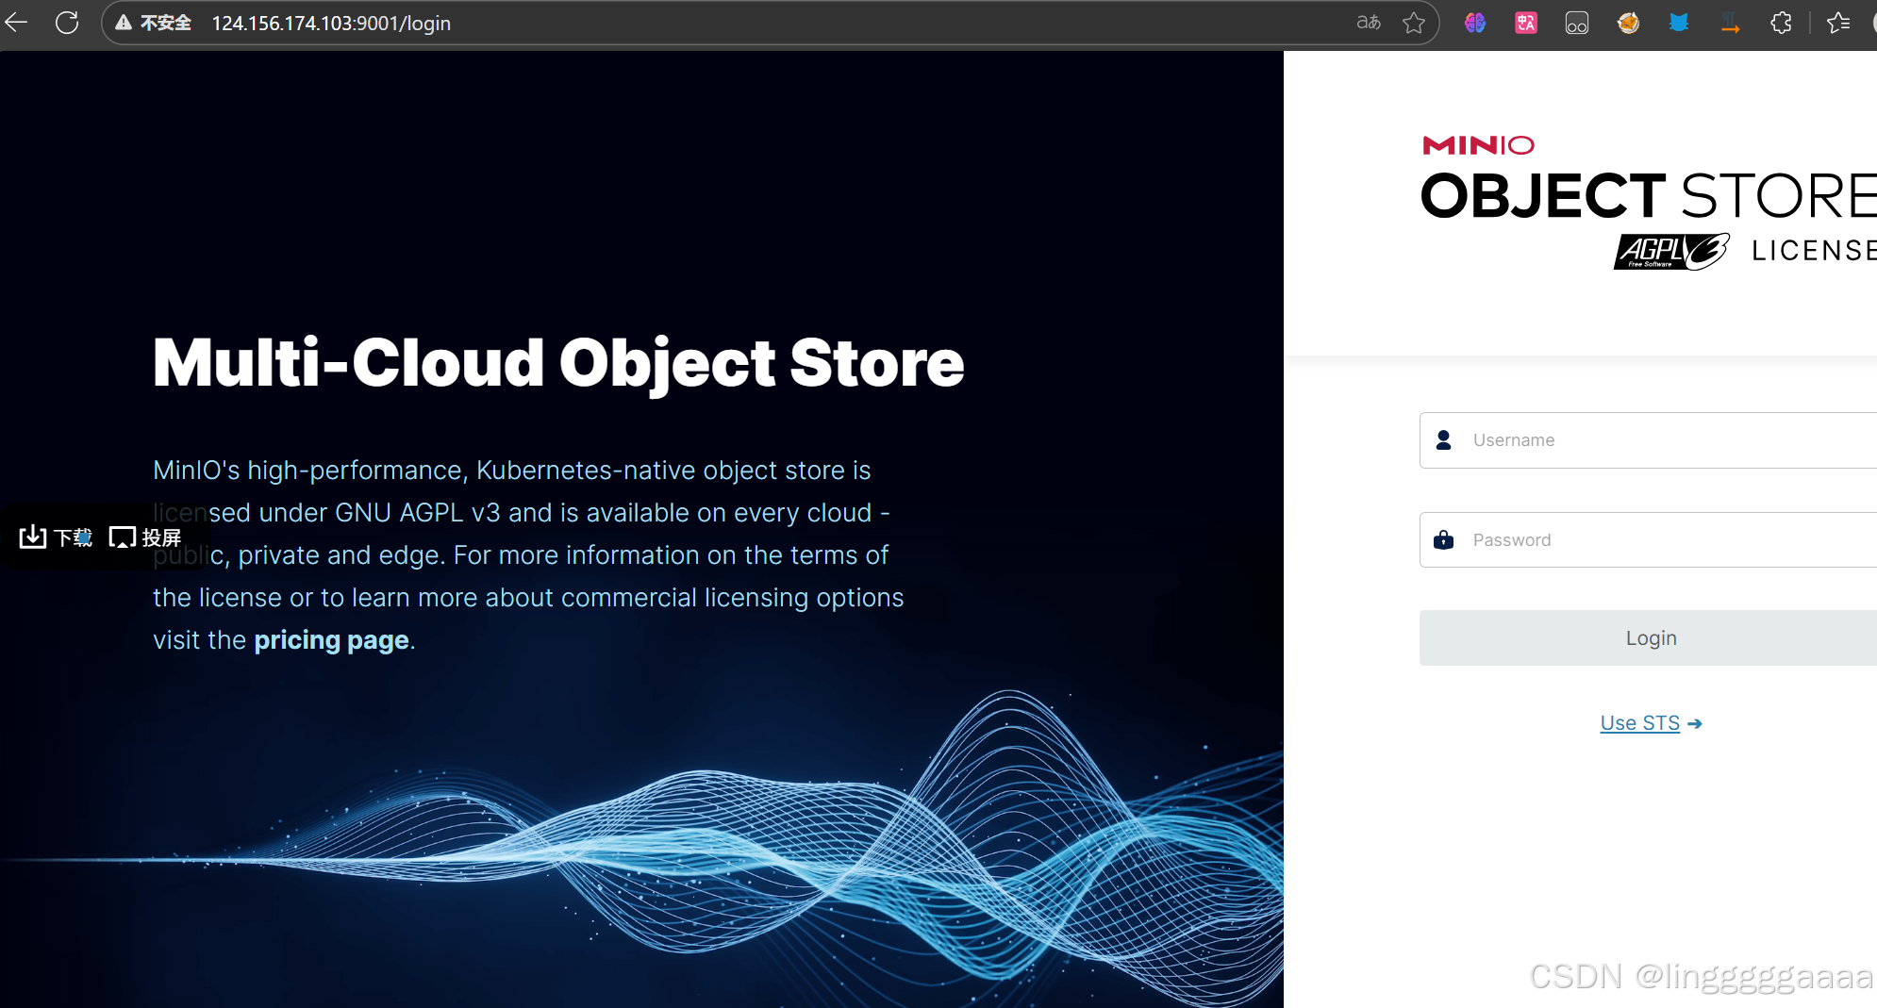Open the blue bird extension icon
The image size is (1877, 1008).
point(1679,23)
